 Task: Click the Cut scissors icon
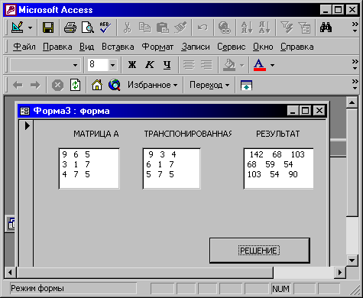pyautogui.click(x=127, y=28)
